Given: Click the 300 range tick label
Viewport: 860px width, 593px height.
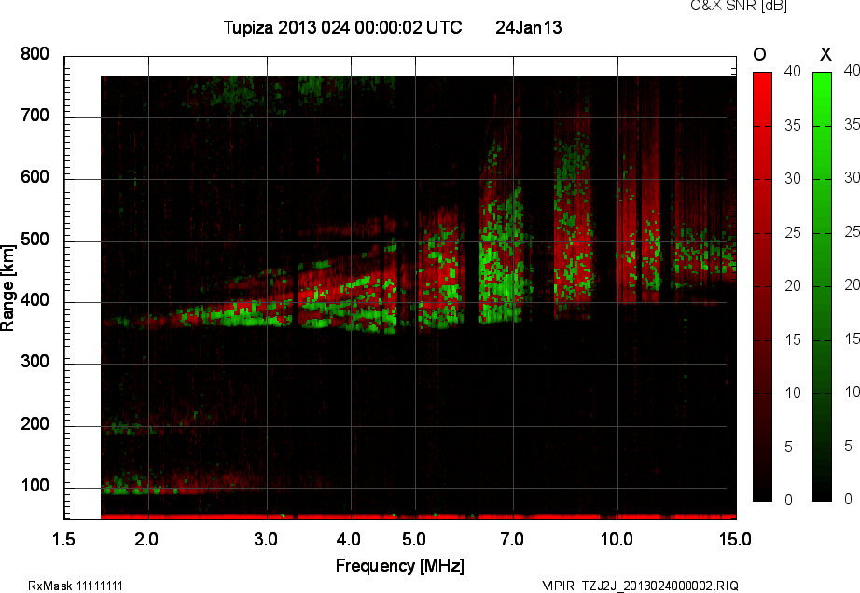Looking at the screenshot, I should 35,362.
